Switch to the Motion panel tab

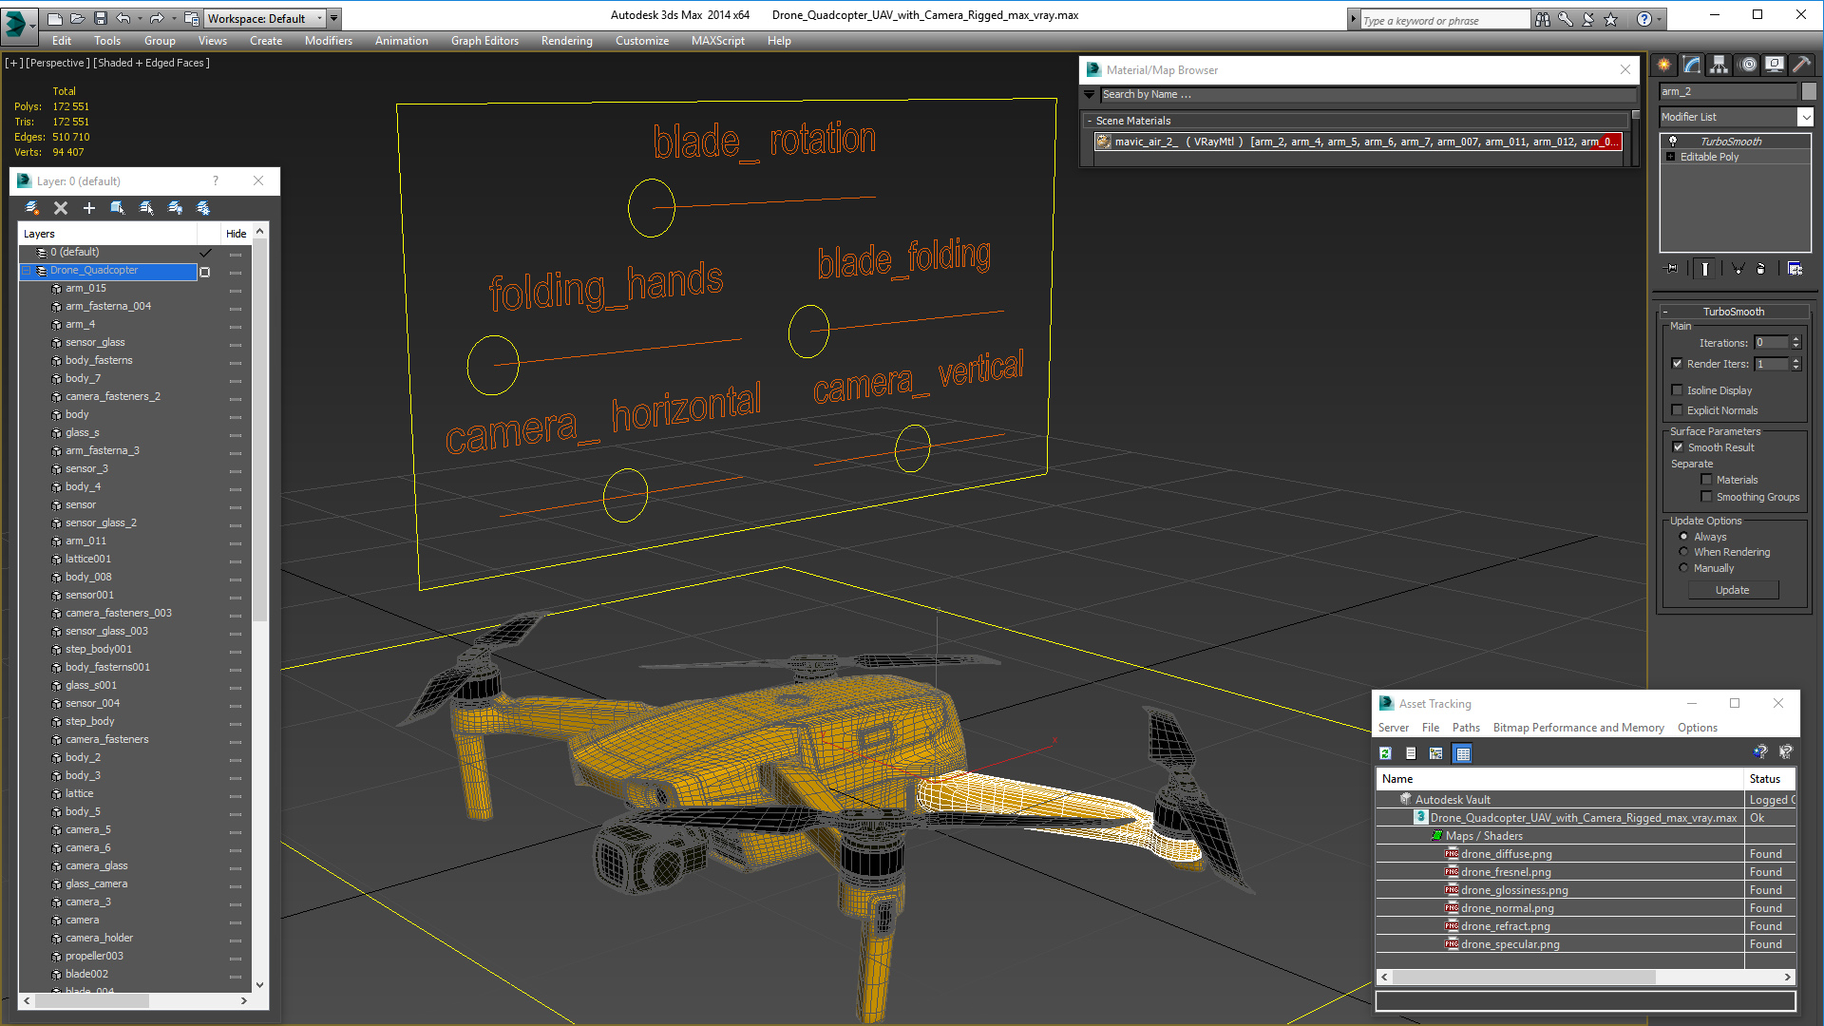[x=1747, y=65]
